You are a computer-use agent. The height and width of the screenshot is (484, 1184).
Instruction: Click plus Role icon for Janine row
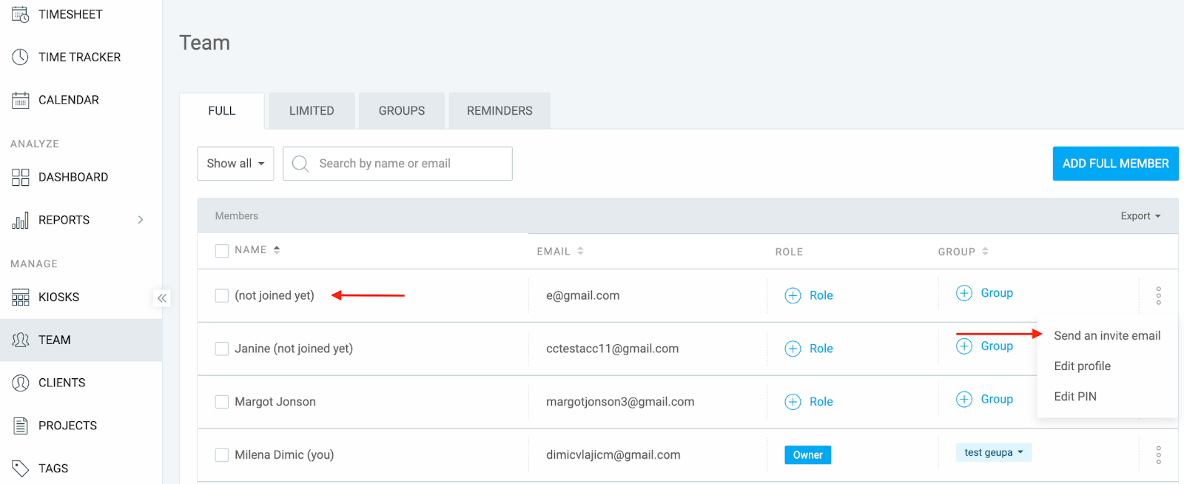coord(793,349)
